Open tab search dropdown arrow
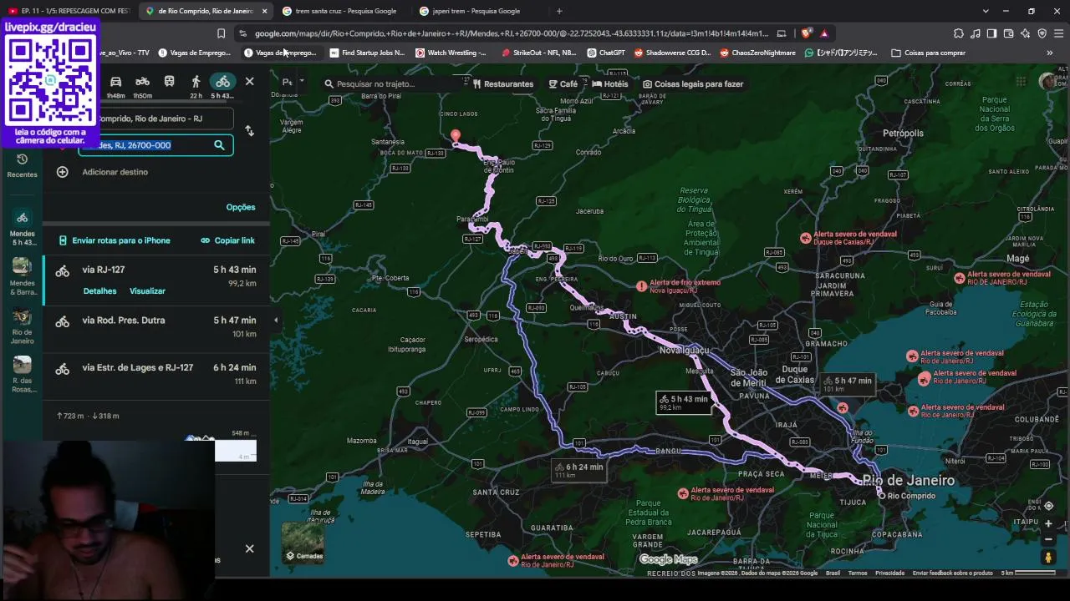The image size is (1070, 601). coord(986,11)
